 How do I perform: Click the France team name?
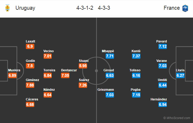pyautogui.click(x=172, y=8)
